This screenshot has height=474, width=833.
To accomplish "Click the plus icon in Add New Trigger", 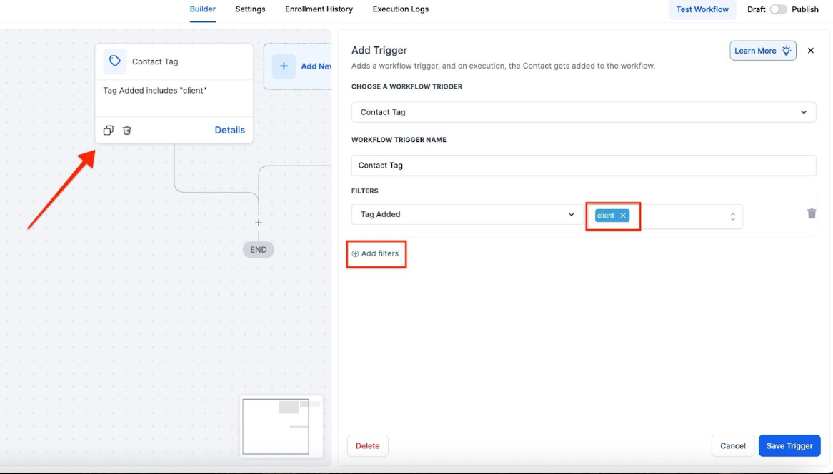I will [x=284, y=66].
